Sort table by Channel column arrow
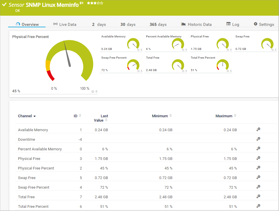 pos(35,116)
